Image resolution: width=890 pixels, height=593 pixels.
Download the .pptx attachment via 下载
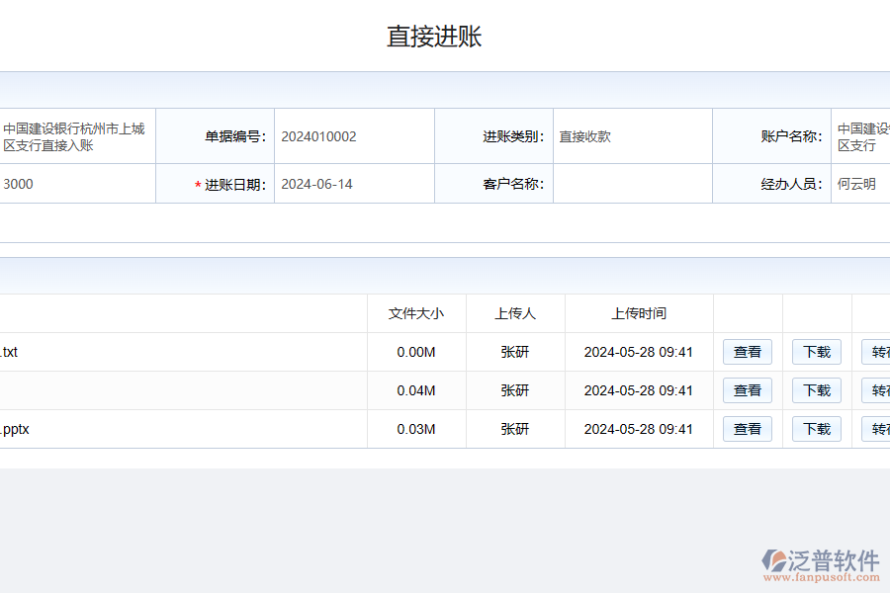click(x=816, y=429)
